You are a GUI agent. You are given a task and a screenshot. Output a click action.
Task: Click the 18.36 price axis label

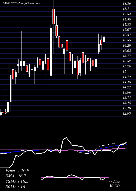pos(127,4)
